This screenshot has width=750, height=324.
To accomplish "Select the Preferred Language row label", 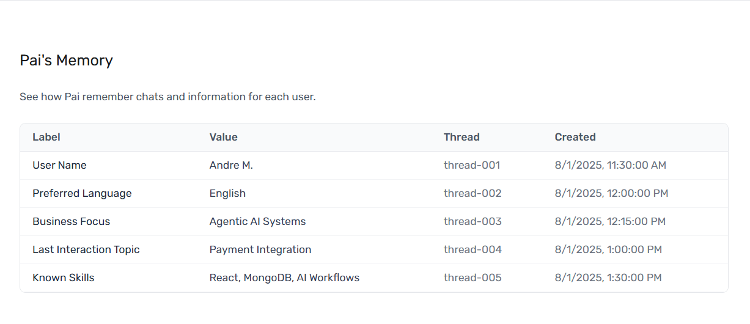I will coord(82,193).
